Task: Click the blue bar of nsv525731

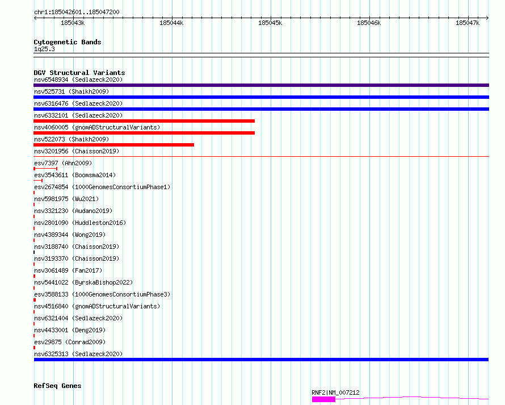Action: 261,97
